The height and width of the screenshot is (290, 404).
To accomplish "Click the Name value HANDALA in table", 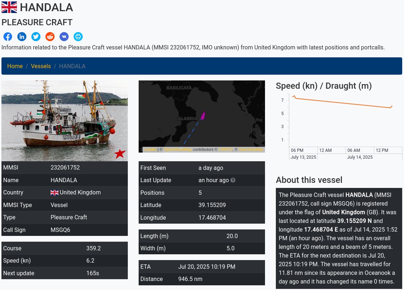I will [x=64, y=180].
